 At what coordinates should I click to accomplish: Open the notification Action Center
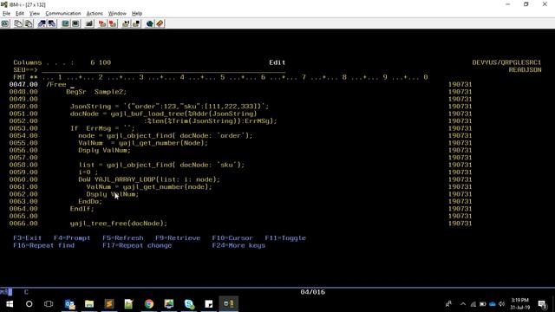click(542, 304)
